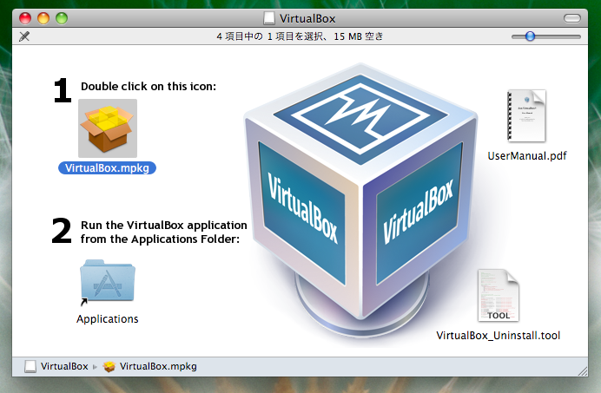Click the VirtualBox disk icon in path bar
Viewport: 601px width, 393px height.
(30, 366)
